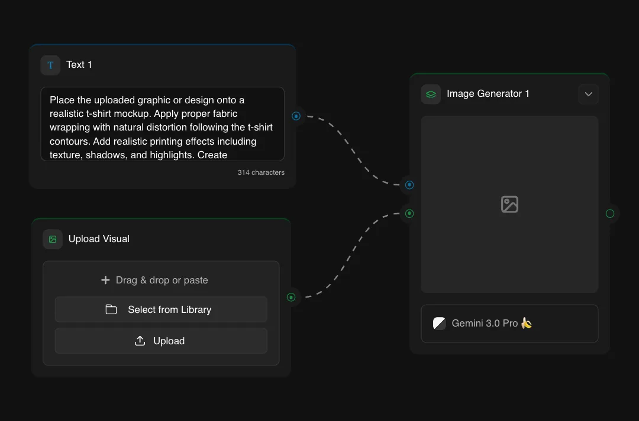This screenshot has width=639, height=421.
Task: Click the folder icon in Select from Library
Action: click(111, 309)
